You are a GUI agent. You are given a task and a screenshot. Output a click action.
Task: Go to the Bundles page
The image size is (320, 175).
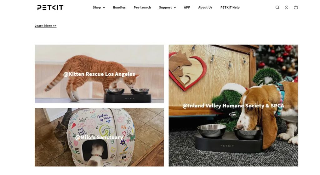[119, 7]
